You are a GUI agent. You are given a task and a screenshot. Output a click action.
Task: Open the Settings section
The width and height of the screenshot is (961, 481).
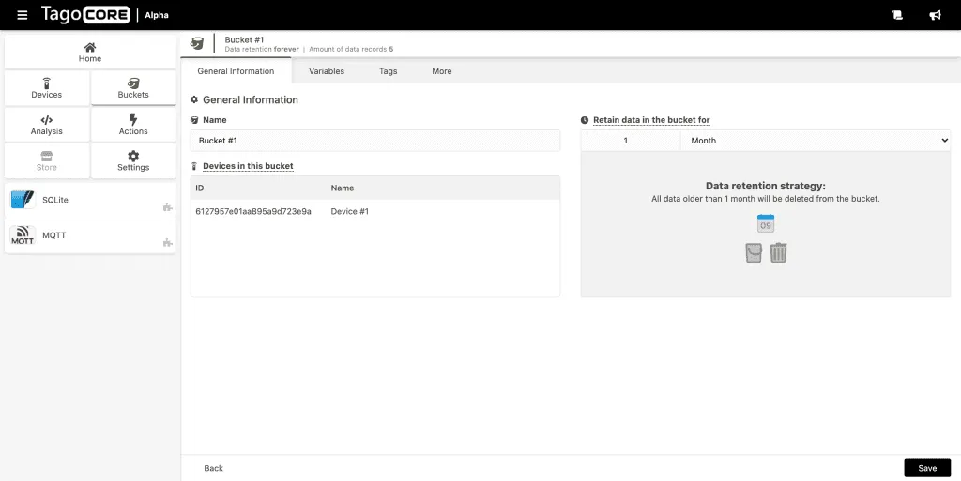coord(133,160)
